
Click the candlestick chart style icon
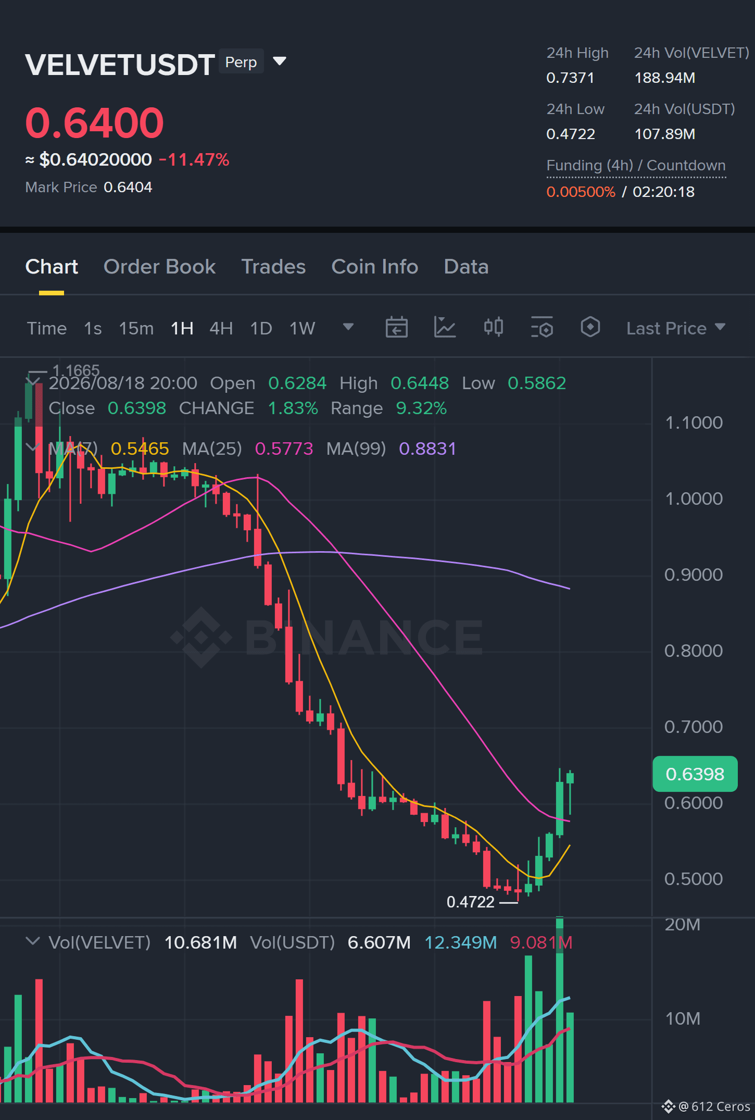493,328
